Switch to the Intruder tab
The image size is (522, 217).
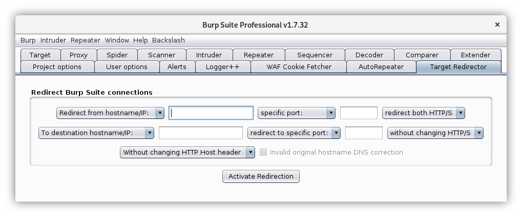click(208, 55)
